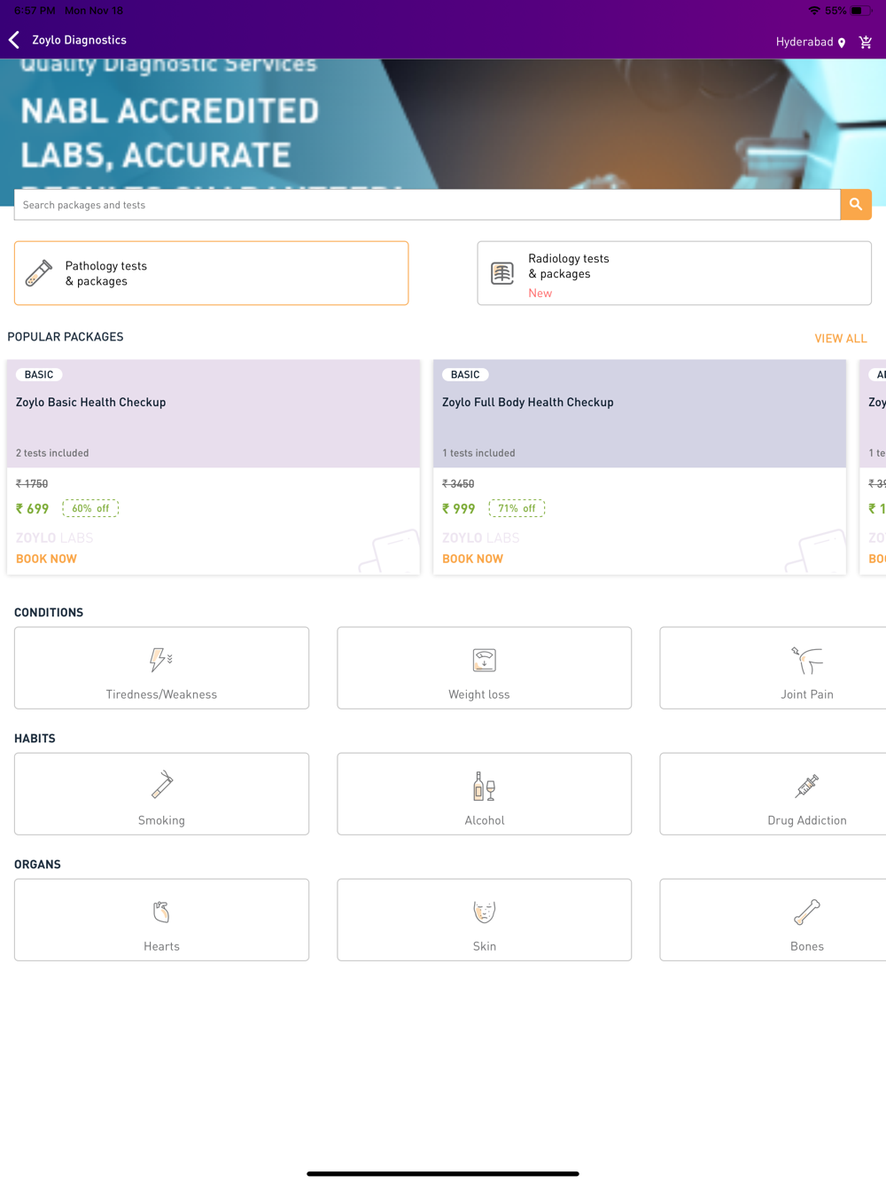886x1183 pixels.
Task: Tap the ₹ 699 price
Action: point(33,509)
